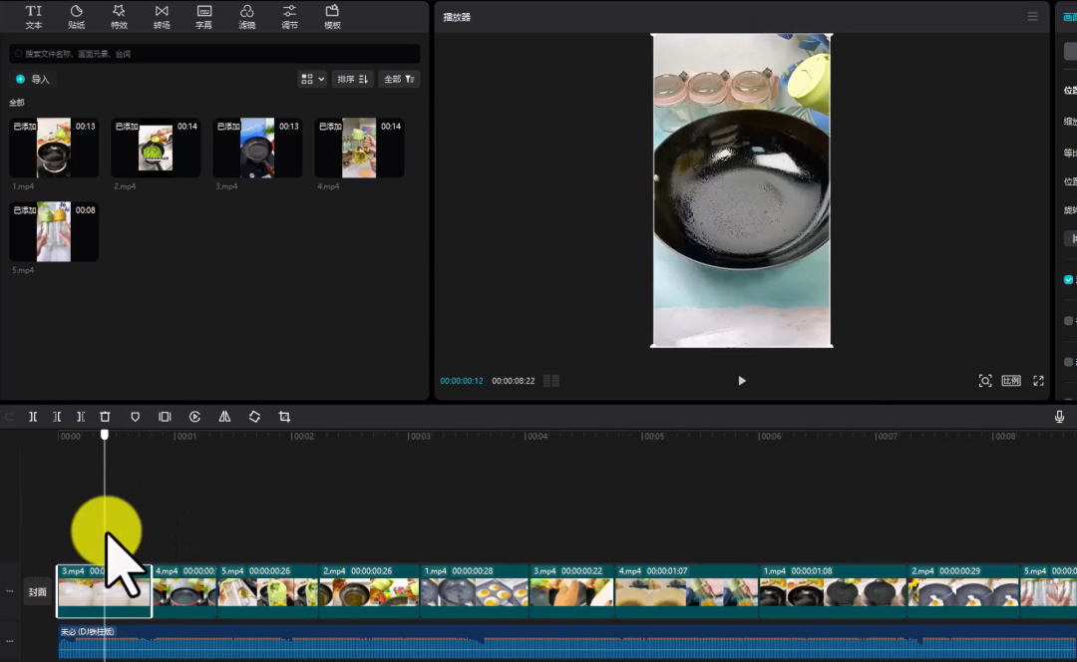The width and height of the screenshot is (1077, 662).
Task: Click the mirror flip tool icon
Action: pos(224,417)
